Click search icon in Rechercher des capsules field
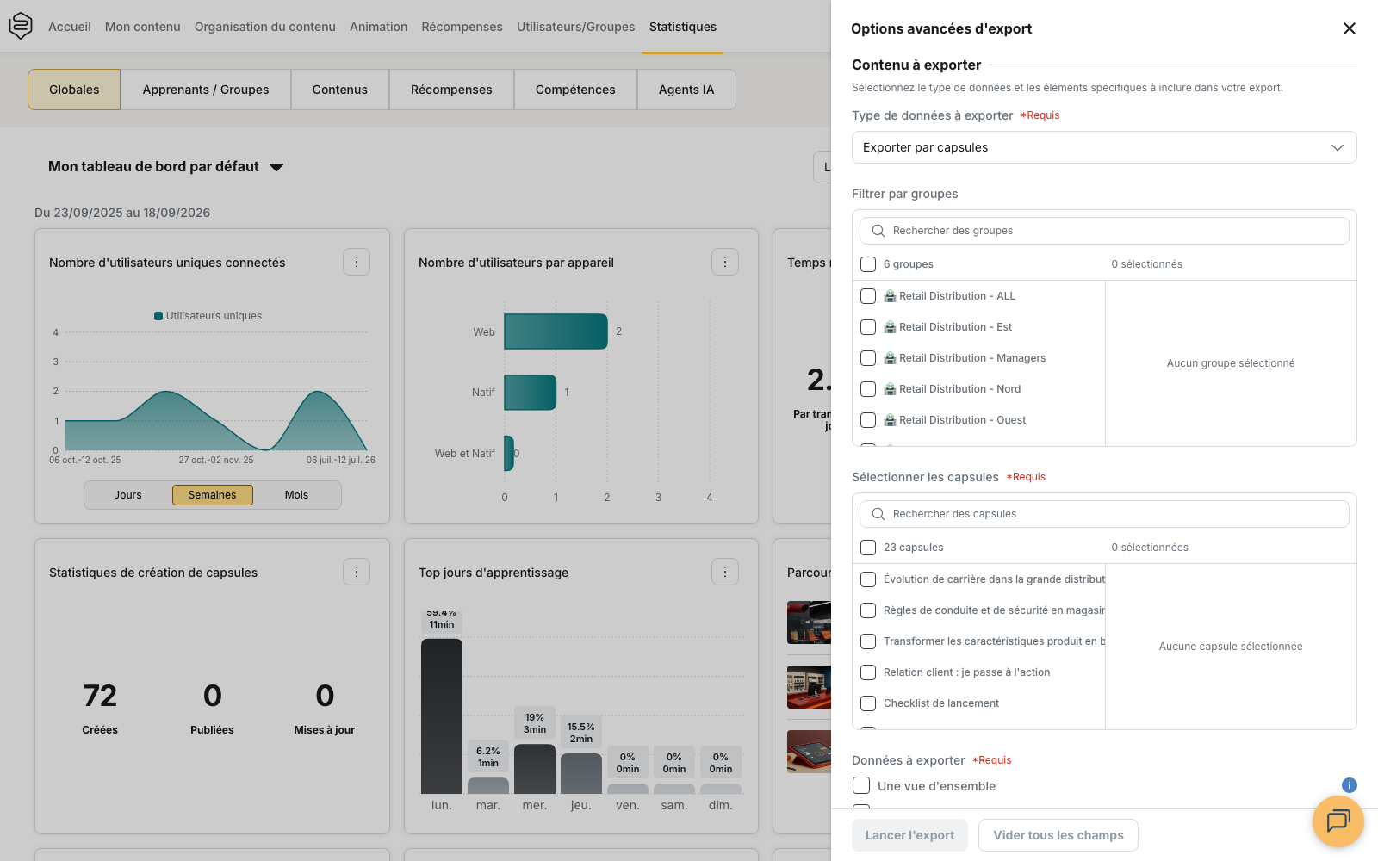This screenshot has width=1378, height=861. point(878,514)
